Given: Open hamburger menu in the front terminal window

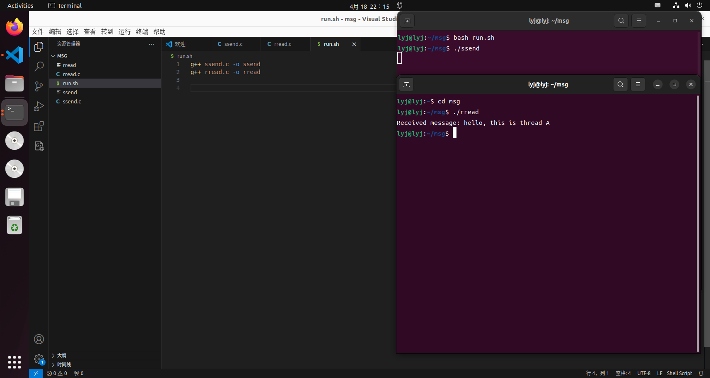Looking at the screenshot, I should click(x=638, y=84).
